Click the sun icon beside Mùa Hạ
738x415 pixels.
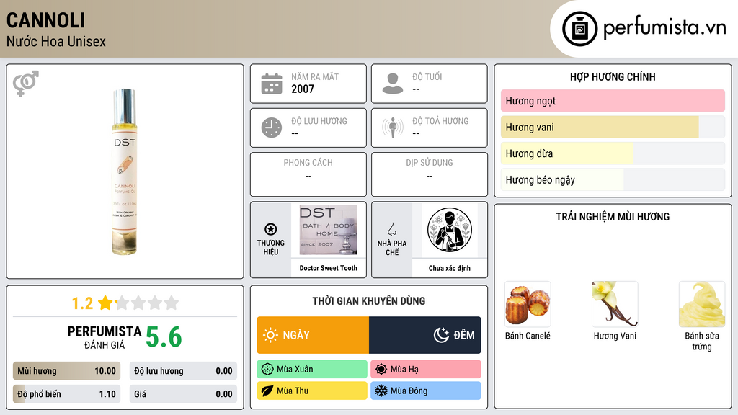tap(381, 370)
